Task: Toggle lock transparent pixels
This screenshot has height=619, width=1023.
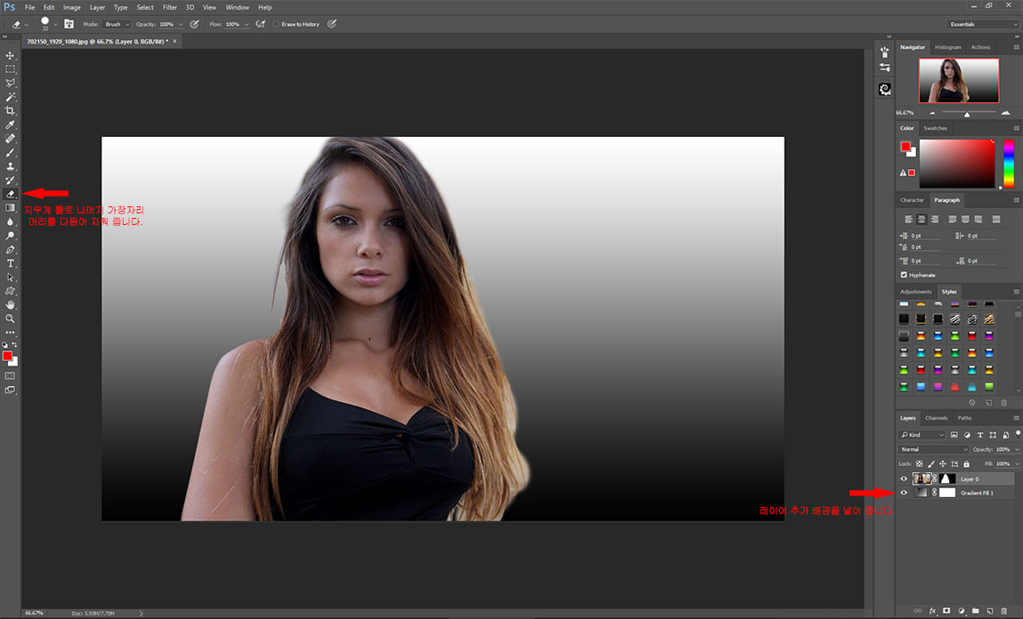Action: [919, 463]
